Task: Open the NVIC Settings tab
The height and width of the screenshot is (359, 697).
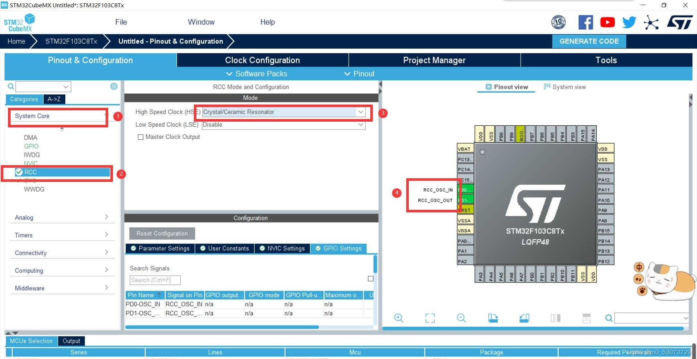Action: [x=282, y=248]
